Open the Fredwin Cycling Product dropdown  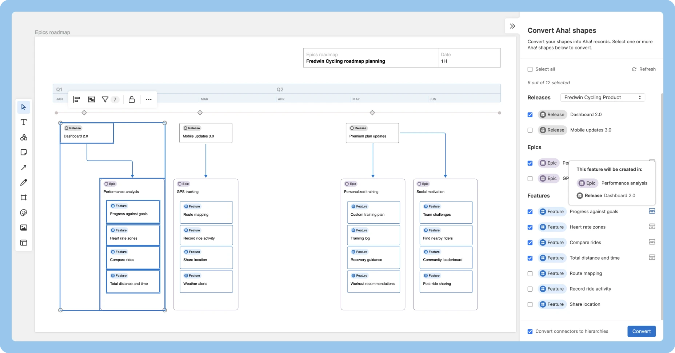point(602,97)
